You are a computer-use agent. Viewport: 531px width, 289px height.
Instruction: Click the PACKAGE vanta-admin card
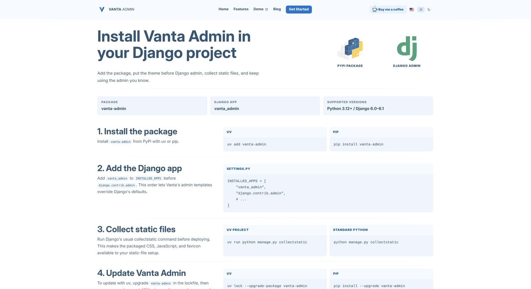152,106
